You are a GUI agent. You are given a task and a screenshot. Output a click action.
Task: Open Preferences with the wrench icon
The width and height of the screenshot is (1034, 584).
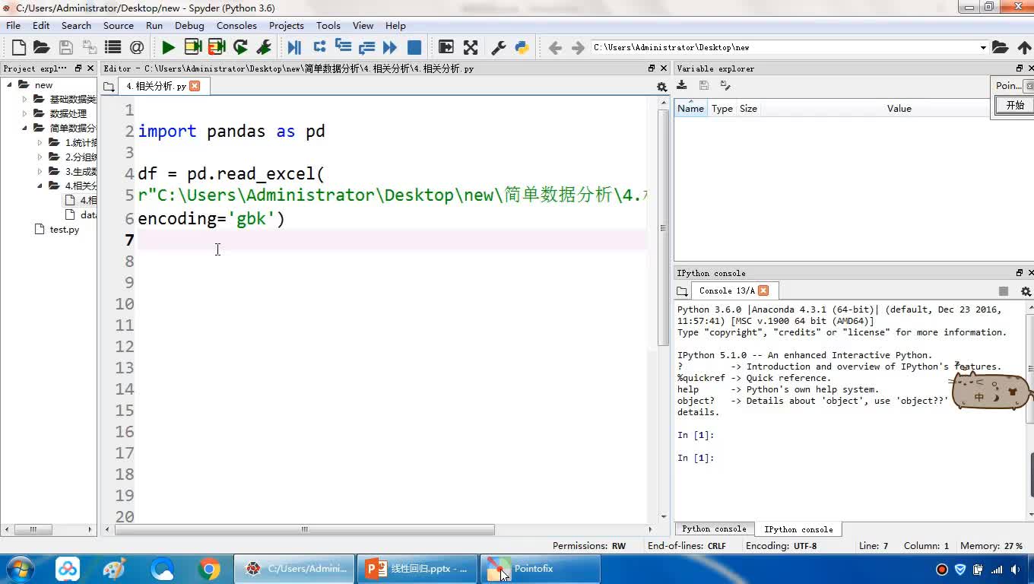click(x=499, y=47)
